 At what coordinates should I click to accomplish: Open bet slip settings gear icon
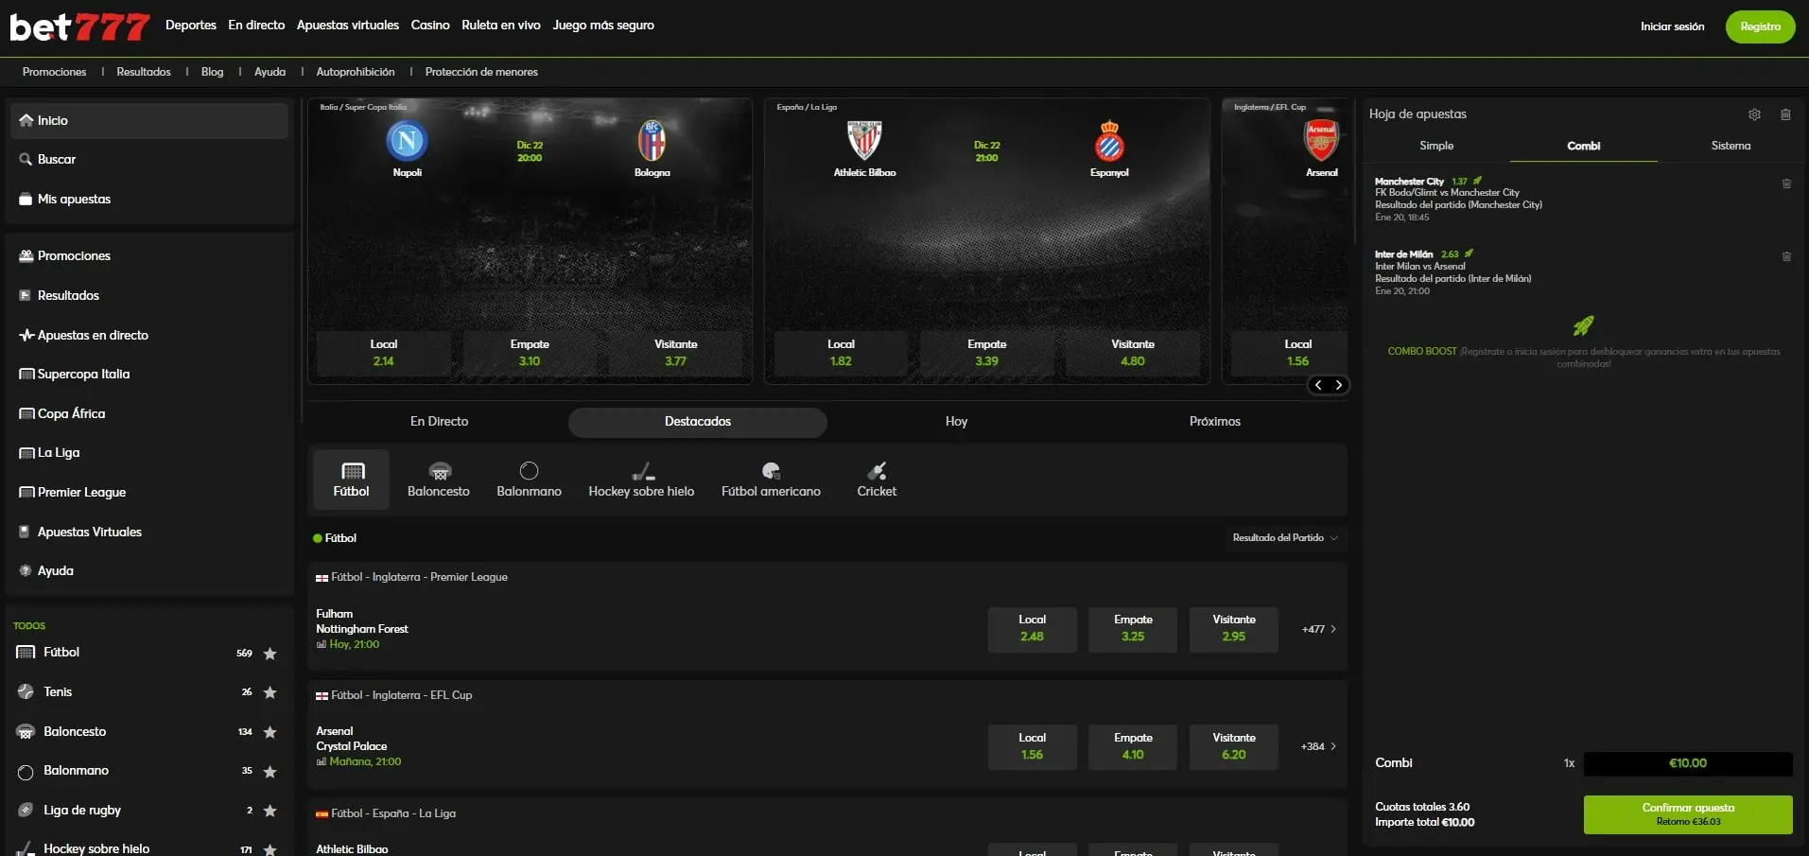(1754, 114)
